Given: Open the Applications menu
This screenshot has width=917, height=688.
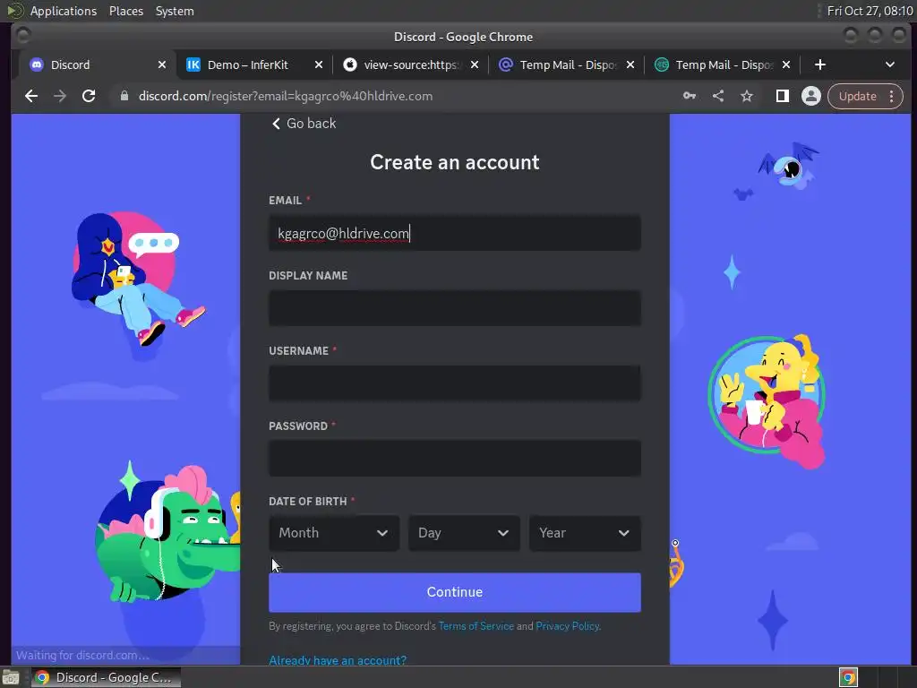Looking at the screenshot, I should (64, 11).
